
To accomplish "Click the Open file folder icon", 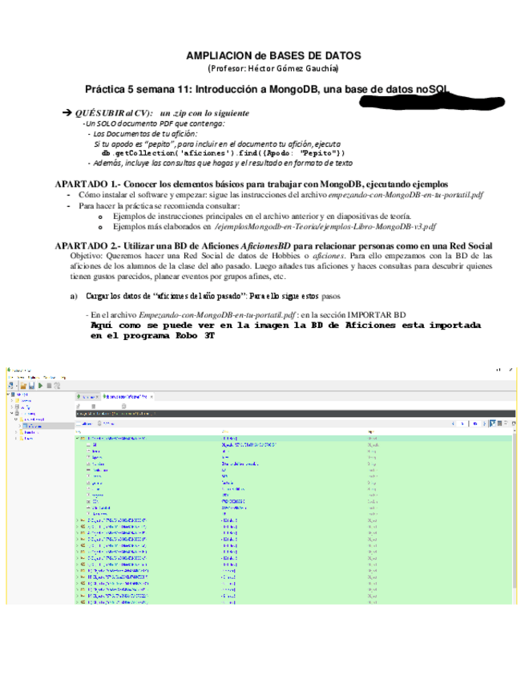I will [23, 386].
